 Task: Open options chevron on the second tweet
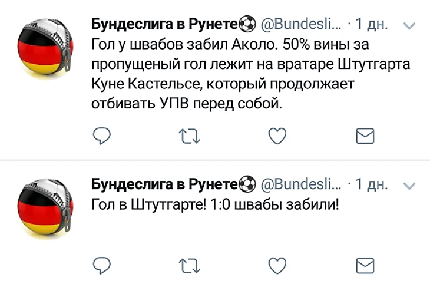click(x=411, y=186)
